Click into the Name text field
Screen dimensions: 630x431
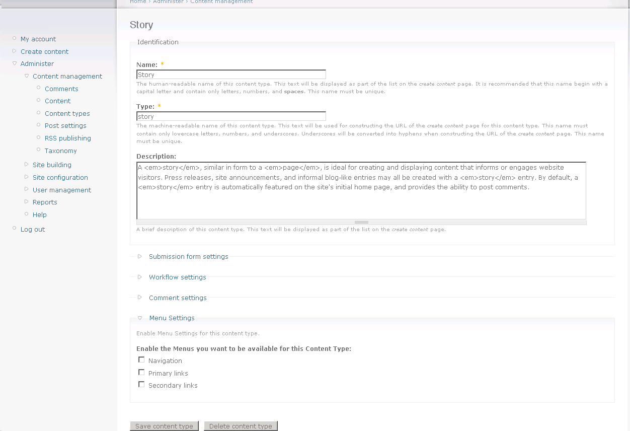pyautogui.click(x=231, y=75)
